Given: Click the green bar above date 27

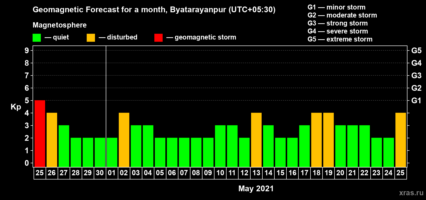Looking at the screenshot, I should coord(64,146).
